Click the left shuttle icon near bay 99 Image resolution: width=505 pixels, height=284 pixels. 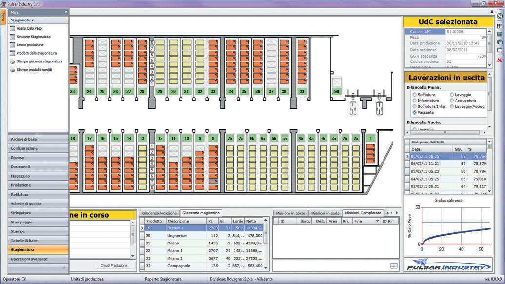353,108
